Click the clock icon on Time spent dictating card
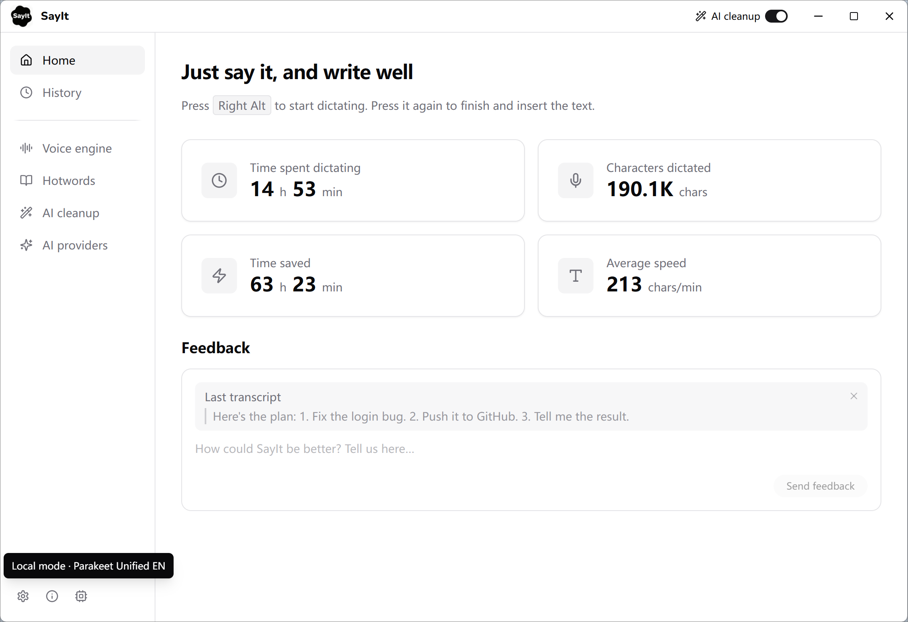The image size is (908, 622). [219, 180]
